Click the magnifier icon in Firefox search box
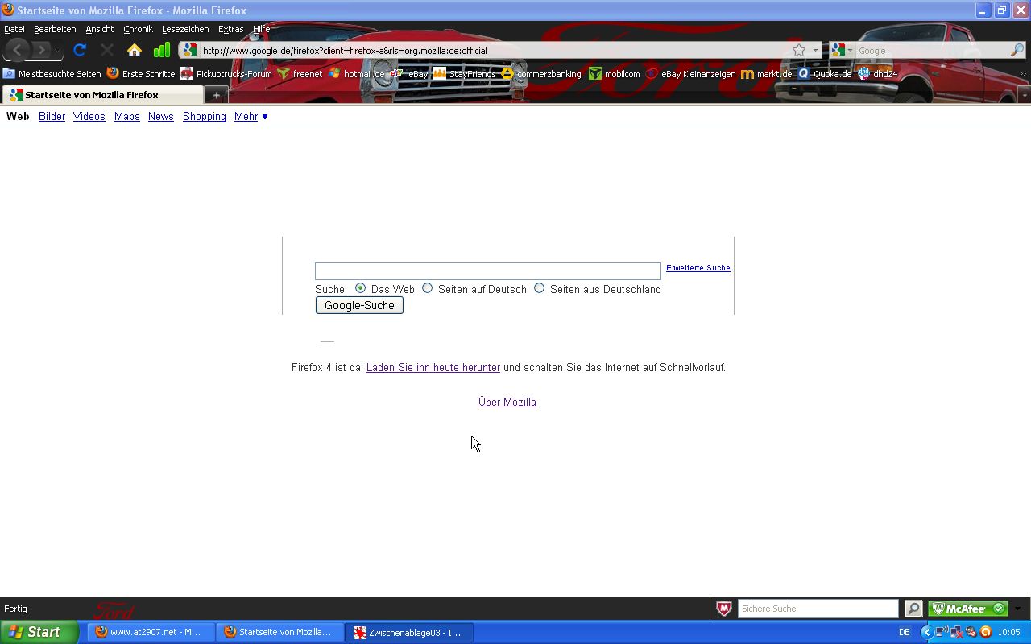Screen dimensions: 1031x644 [x=1017, y=50]
